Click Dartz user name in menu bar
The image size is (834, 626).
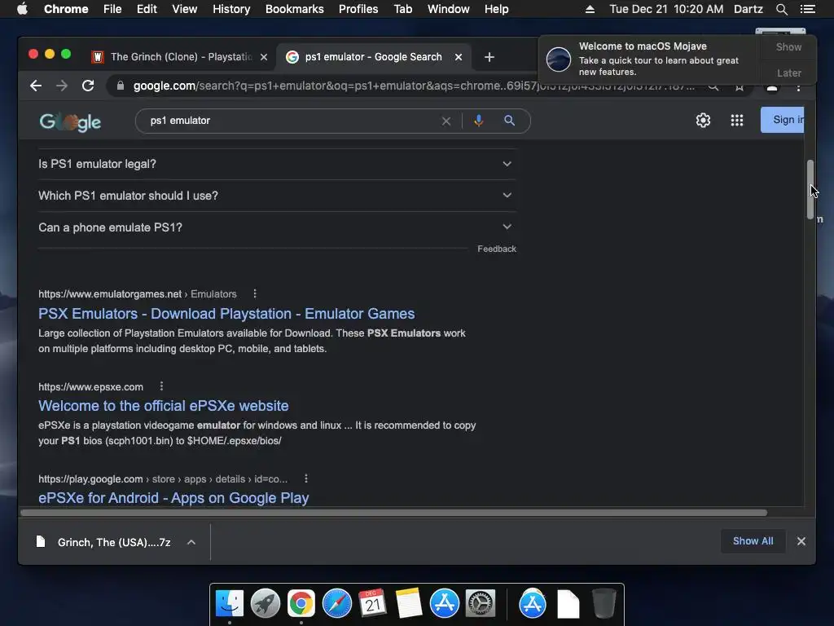coord(748,9)
